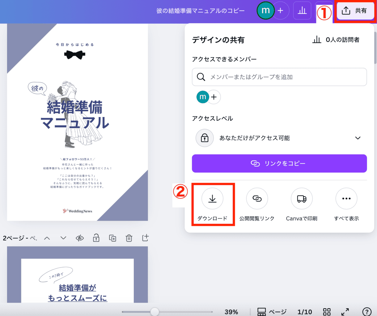Click the purple リンクをコピー button
This screenshot has height=316, width=377.
point(279,163)
